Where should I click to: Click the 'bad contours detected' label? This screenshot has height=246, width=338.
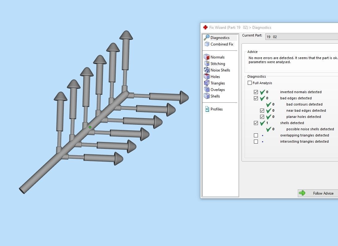[304, 105]
